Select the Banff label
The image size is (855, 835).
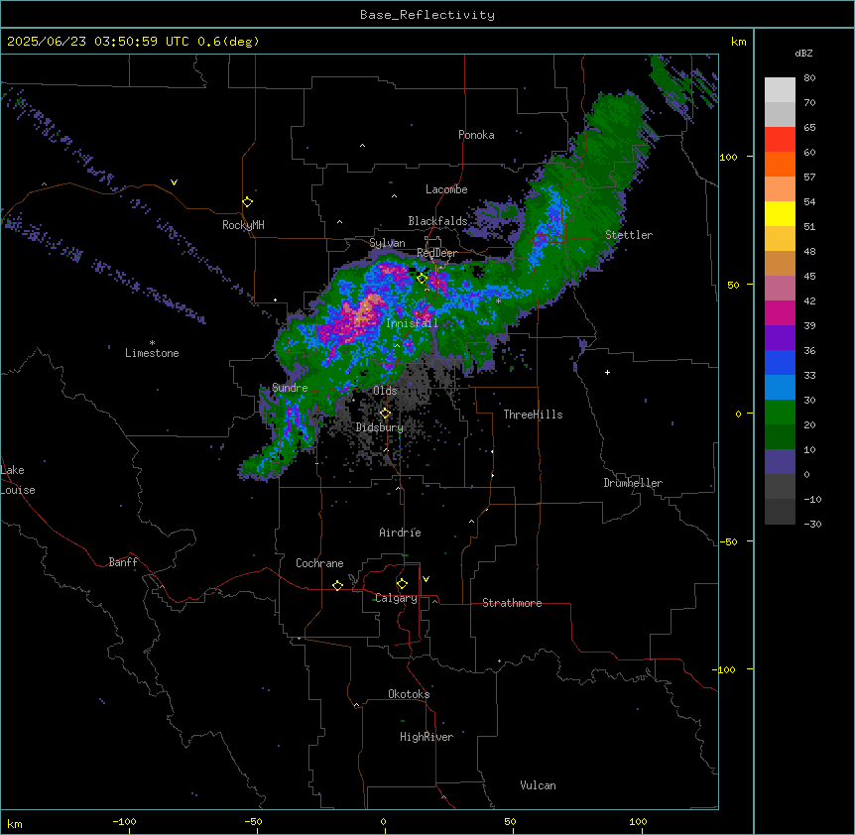point(123,562)
